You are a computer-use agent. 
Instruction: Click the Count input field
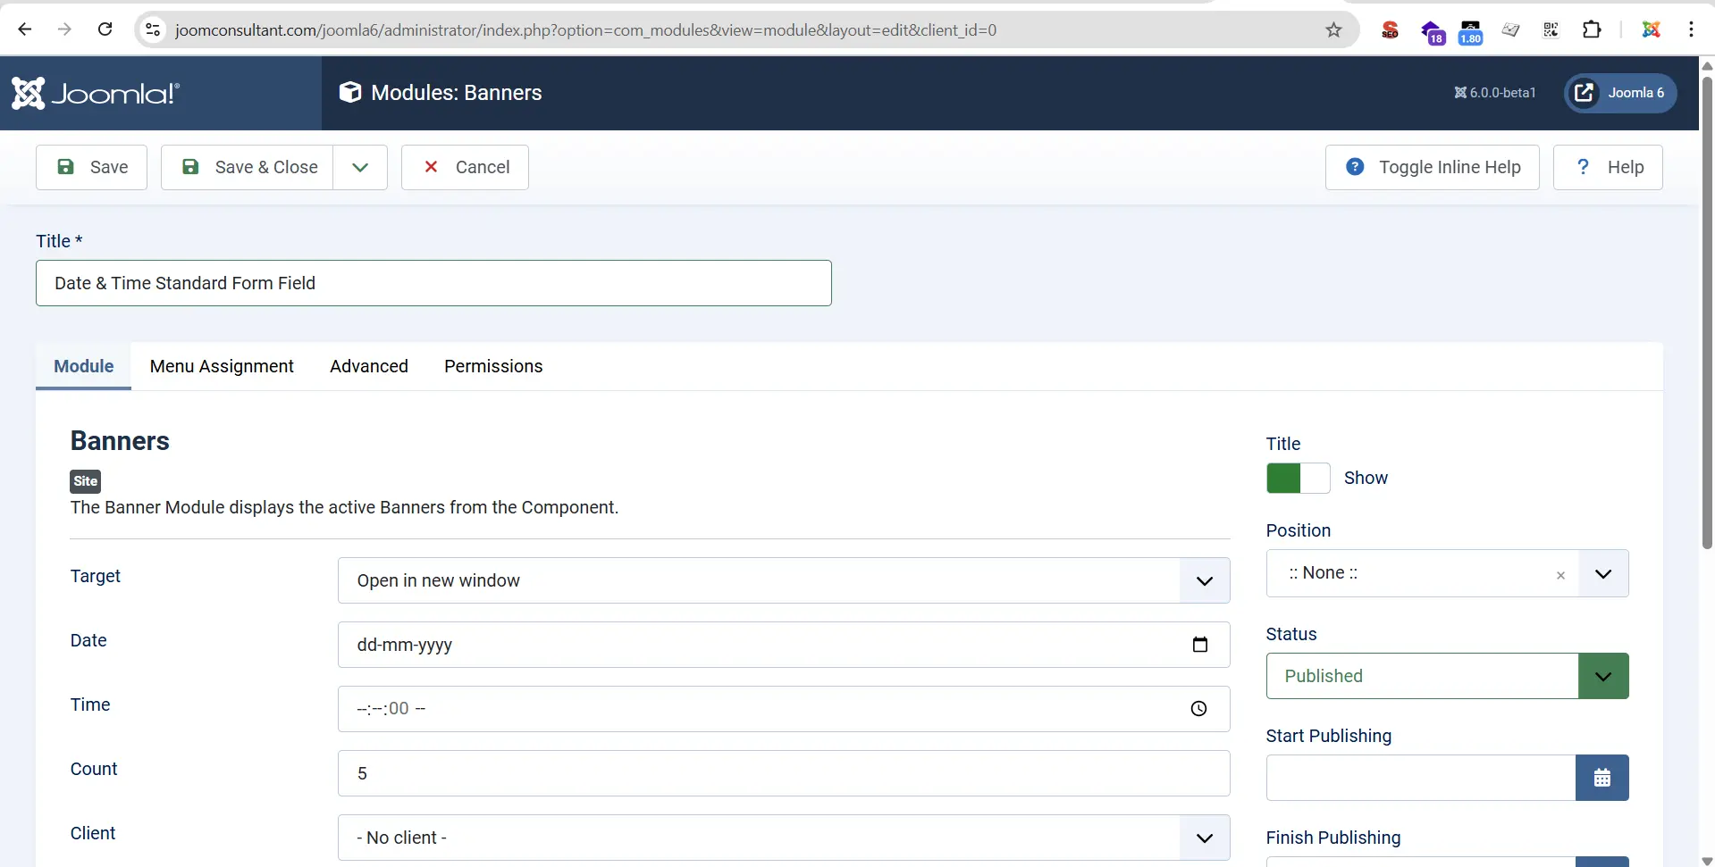783,773
